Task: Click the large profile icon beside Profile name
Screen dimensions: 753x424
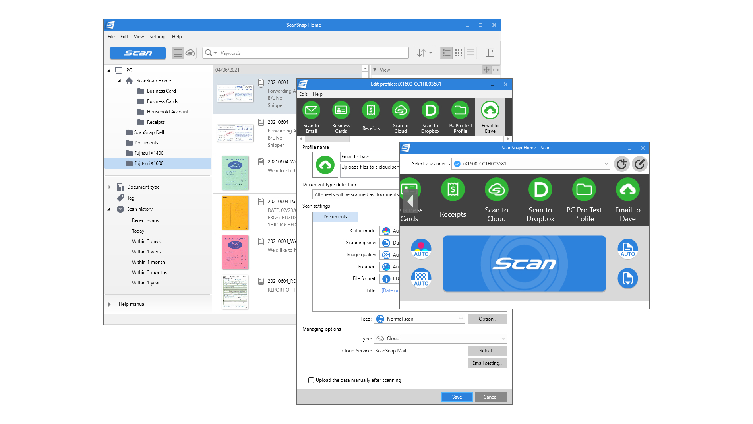Action: point(325,165)
